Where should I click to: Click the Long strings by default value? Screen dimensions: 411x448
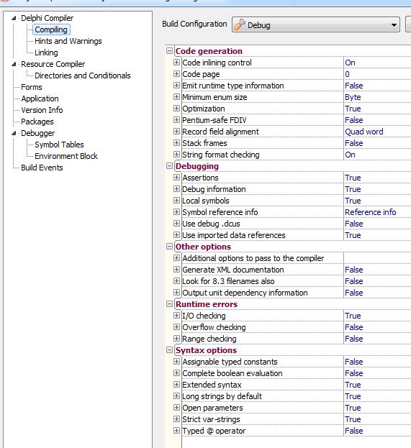[x=353, y=396]
